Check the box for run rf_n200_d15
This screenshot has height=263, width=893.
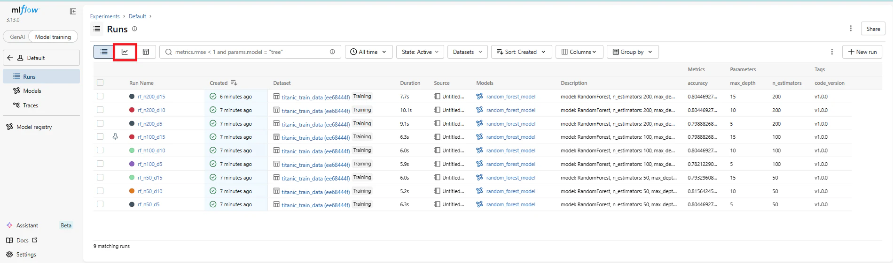coord(100,96)
